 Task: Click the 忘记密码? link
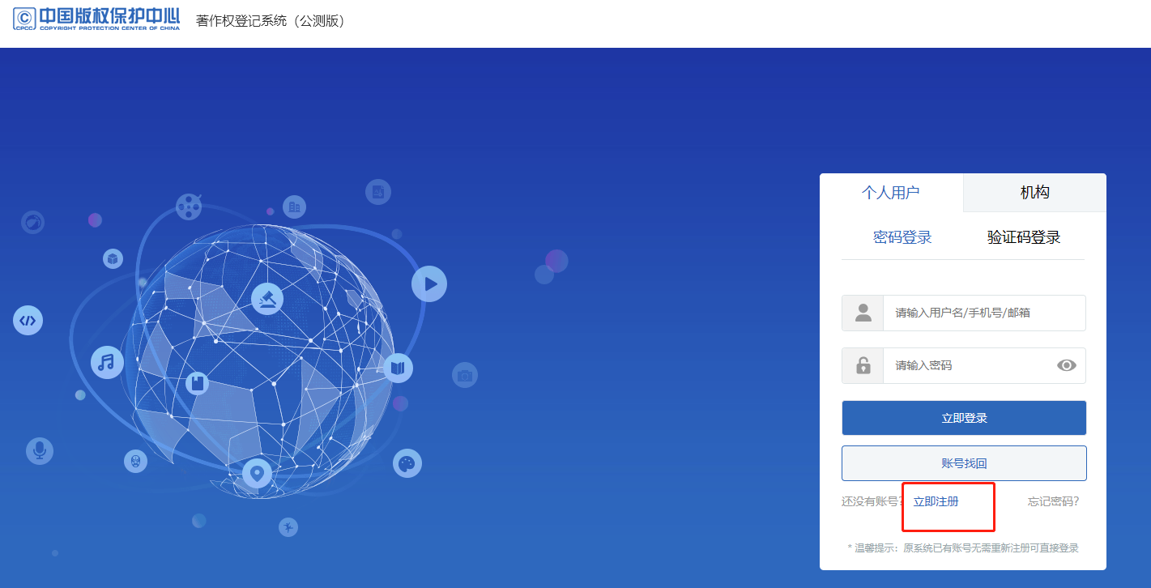pyautogui.click(x=1053, y=502)
